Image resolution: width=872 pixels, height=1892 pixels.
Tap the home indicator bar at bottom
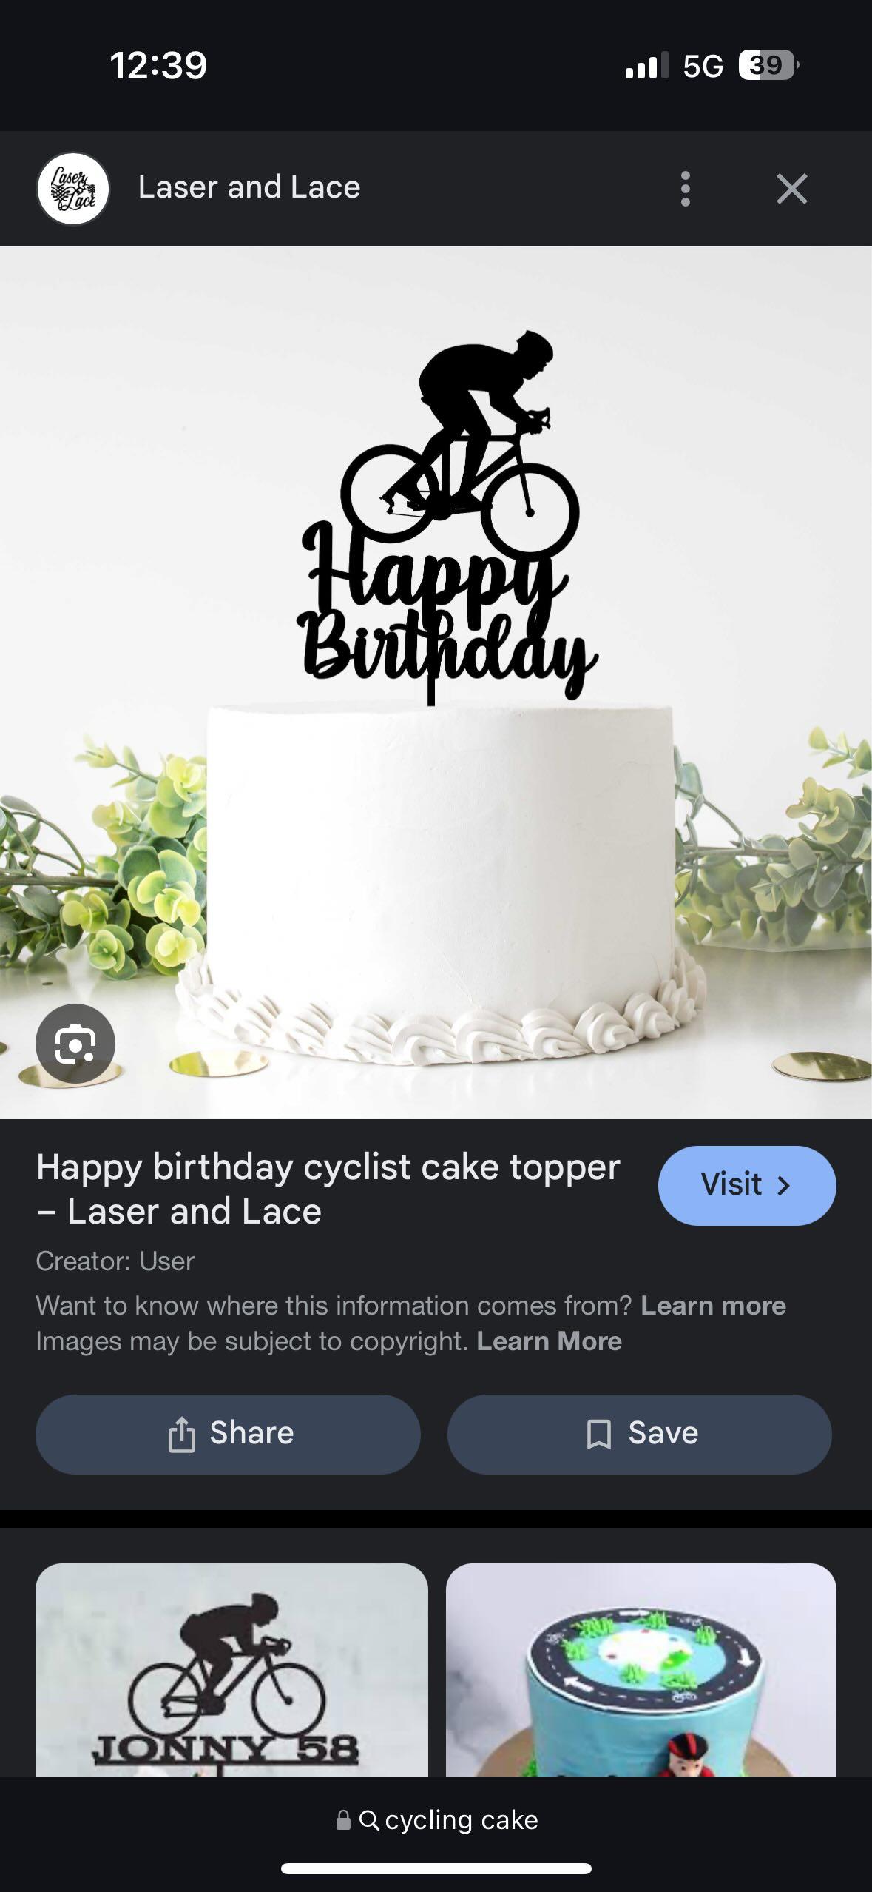(436, 1868)
